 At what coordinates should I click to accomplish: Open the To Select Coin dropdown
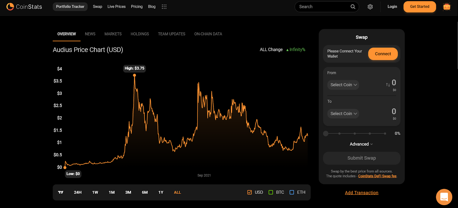tap(343, 114)
